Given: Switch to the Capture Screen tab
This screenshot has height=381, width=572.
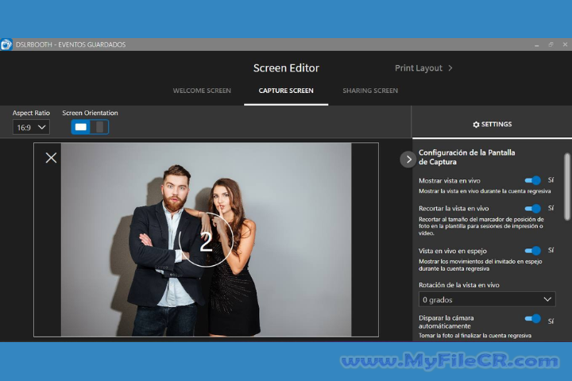Looking at the screenshot, I should click(x=286, y=90).
